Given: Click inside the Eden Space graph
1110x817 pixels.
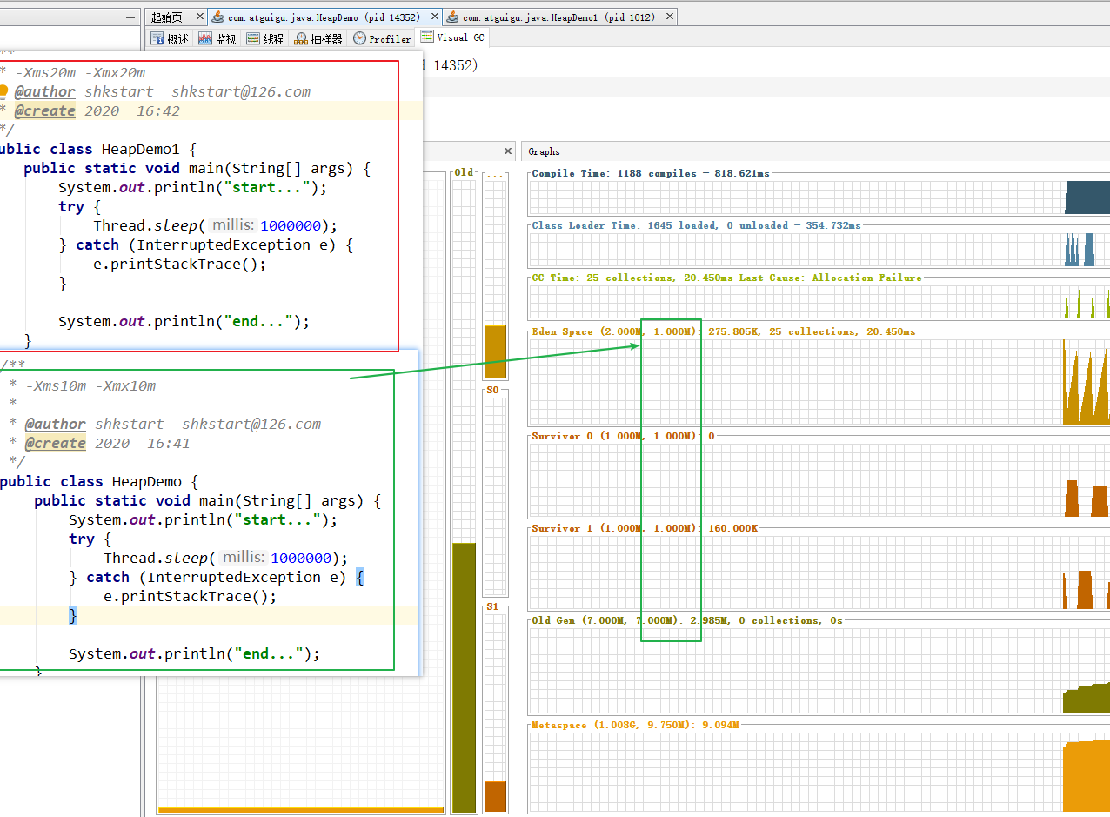Looking at the screenshot, I should tap(818, 381).
